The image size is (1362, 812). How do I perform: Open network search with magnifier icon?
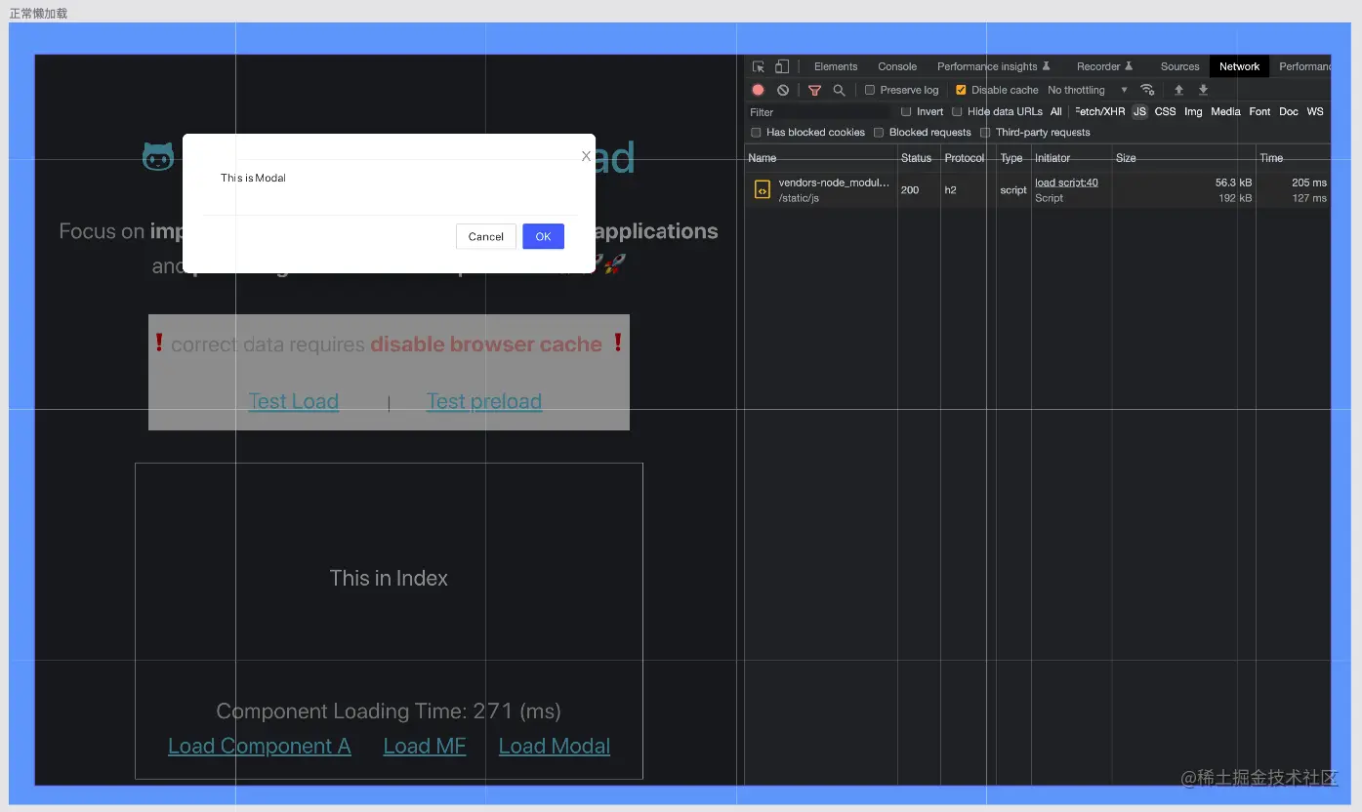[839, 89]
